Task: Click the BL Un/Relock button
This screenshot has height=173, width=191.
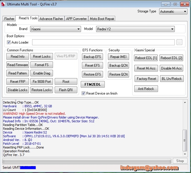Action: click(172, 79)
